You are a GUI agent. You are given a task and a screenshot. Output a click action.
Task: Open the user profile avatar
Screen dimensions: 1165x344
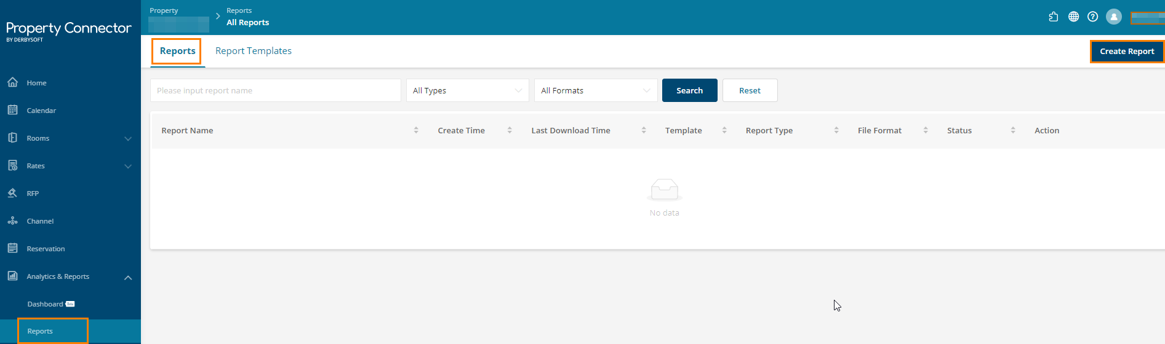[x=1113, y=17]
